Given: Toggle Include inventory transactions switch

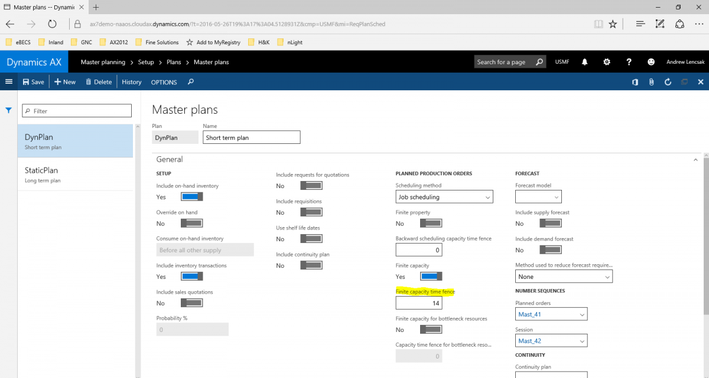Looking at the screenshot, I should (192, 277).
